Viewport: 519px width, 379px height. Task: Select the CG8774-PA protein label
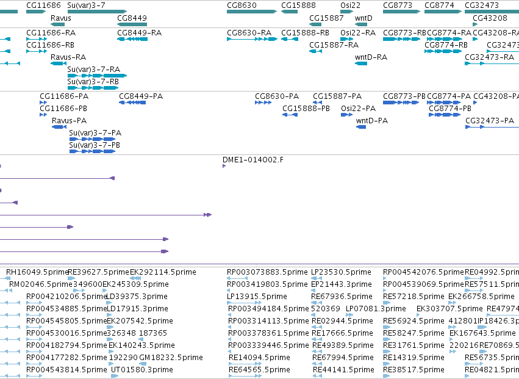coord(449,96)
